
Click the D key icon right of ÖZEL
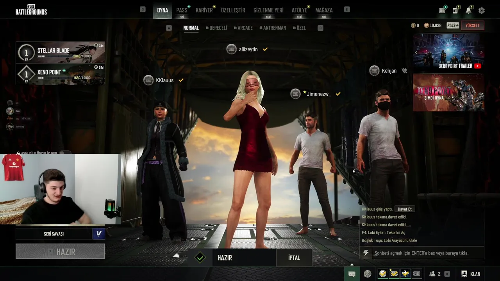pos(320,28)
